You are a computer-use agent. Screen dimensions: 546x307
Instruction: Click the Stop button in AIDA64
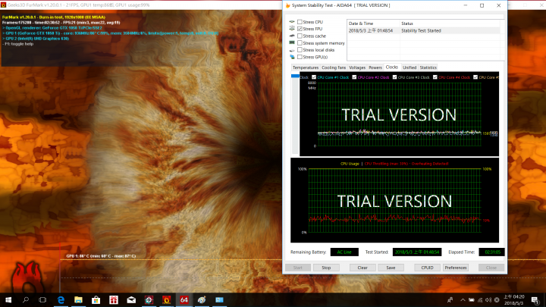pos(326,268)
